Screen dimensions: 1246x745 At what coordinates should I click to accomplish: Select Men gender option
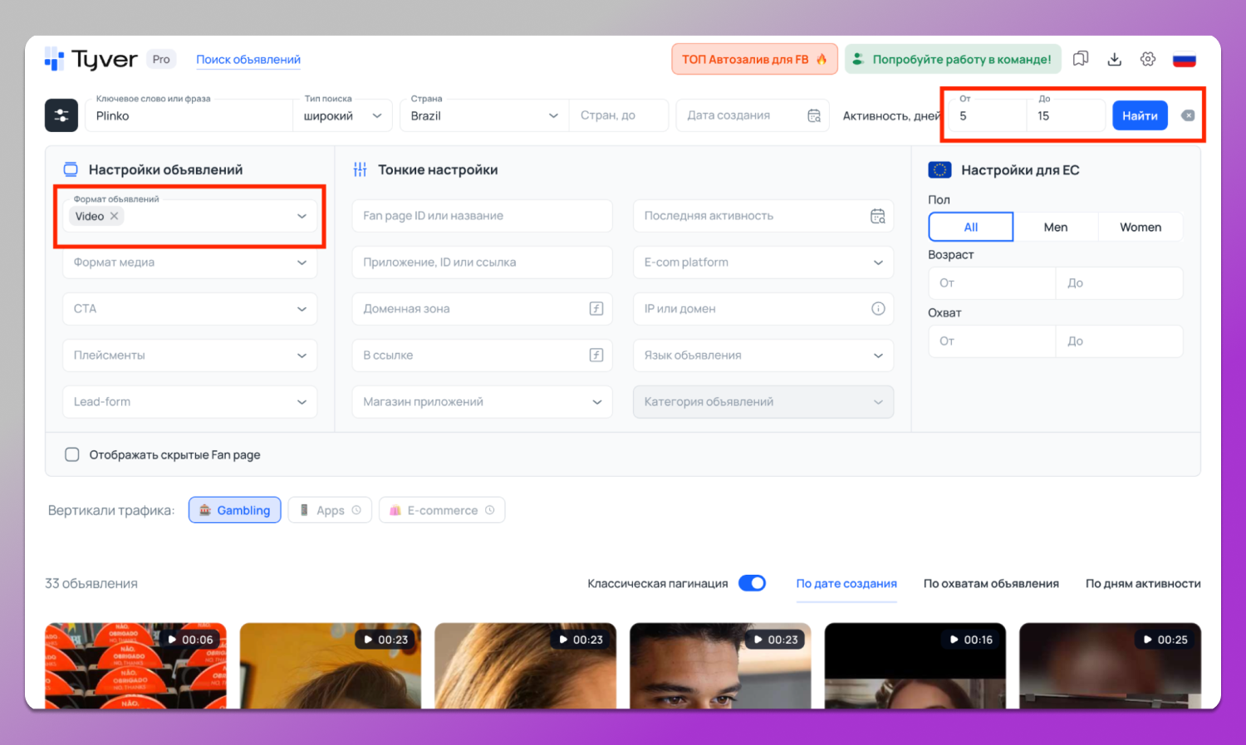[x=1055, y=227]
